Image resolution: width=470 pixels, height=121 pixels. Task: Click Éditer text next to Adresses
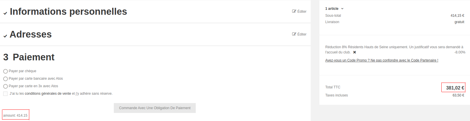coord(302,34)
